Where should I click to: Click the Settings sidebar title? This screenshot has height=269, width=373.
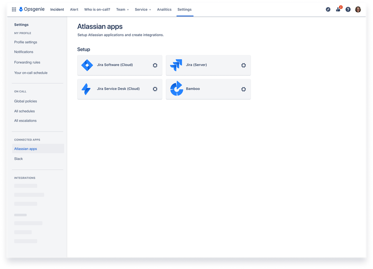(x=21, y=25)
